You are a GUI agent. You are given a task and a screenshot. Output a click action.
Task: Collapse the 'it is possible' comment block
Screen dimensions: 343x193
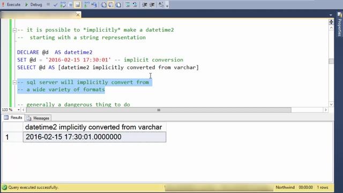pos(14,30)
